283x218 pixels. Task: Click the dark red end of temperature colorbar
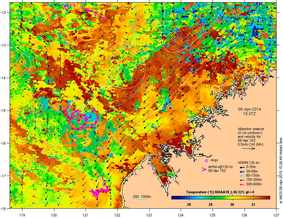269,198
